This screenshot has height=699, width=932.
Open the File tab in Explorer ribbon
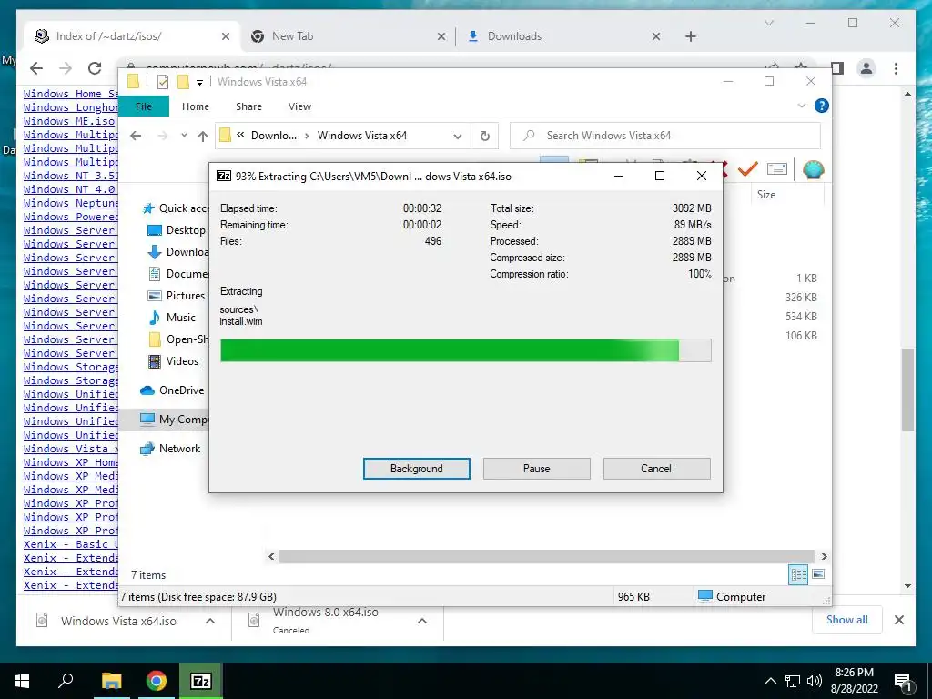point(143,106)
